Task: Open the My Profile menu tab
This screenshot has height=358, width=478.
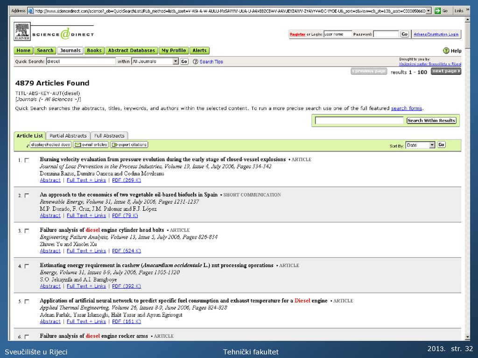Action: 174,50
